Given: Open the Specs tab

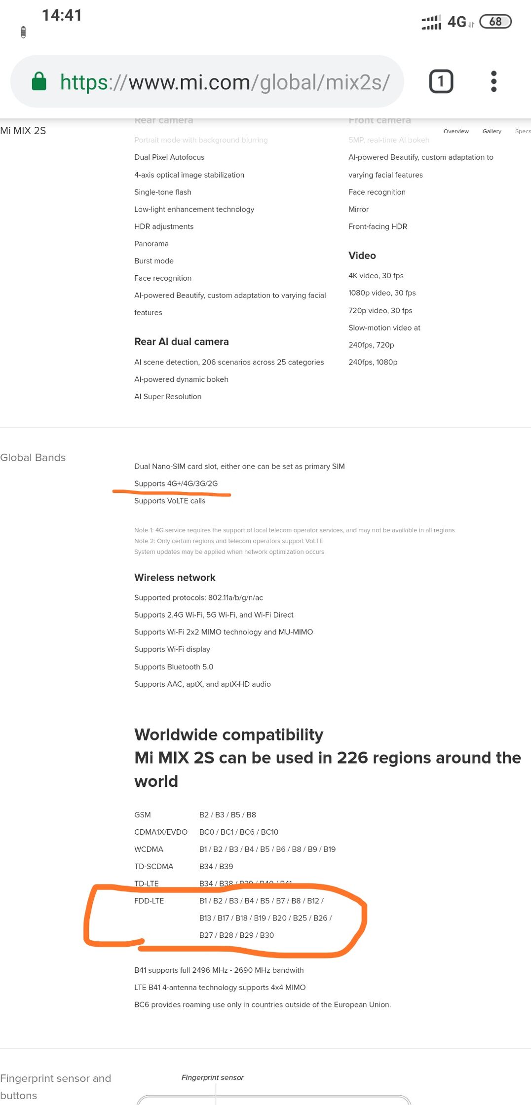Looking at the screenshot, I should tap(523, 131).
